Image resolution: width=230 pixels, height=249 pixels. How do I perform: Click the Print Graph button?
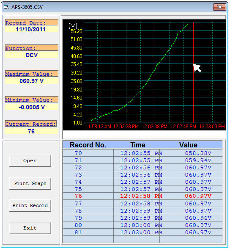point(30,183)
